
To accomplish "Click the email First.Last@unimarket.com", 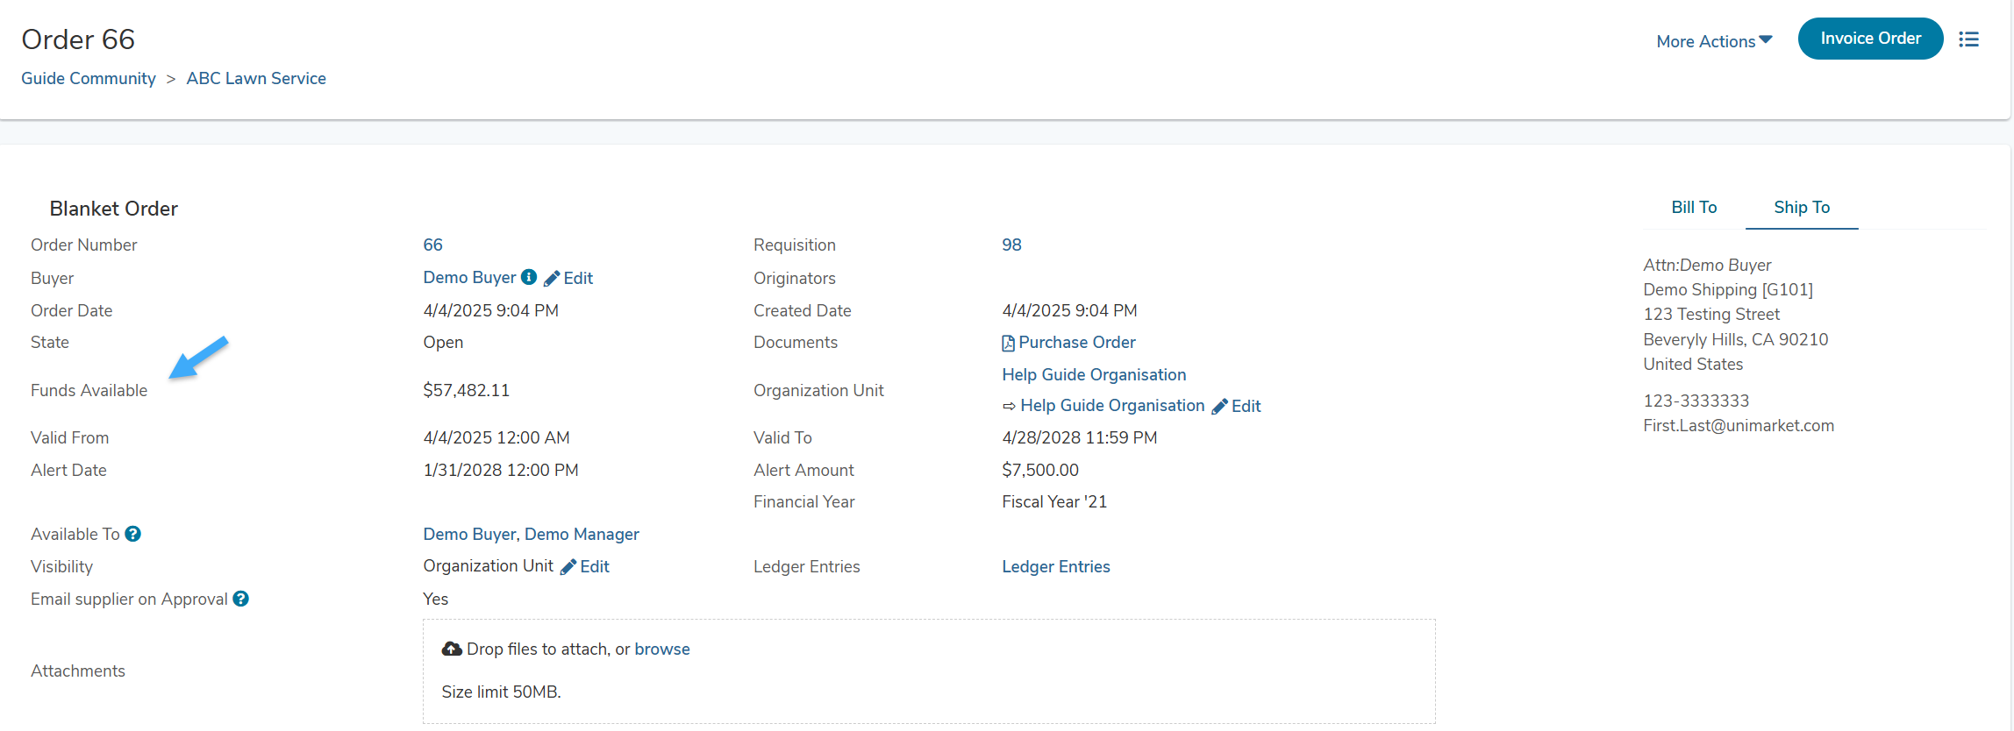I will 1739,425.
